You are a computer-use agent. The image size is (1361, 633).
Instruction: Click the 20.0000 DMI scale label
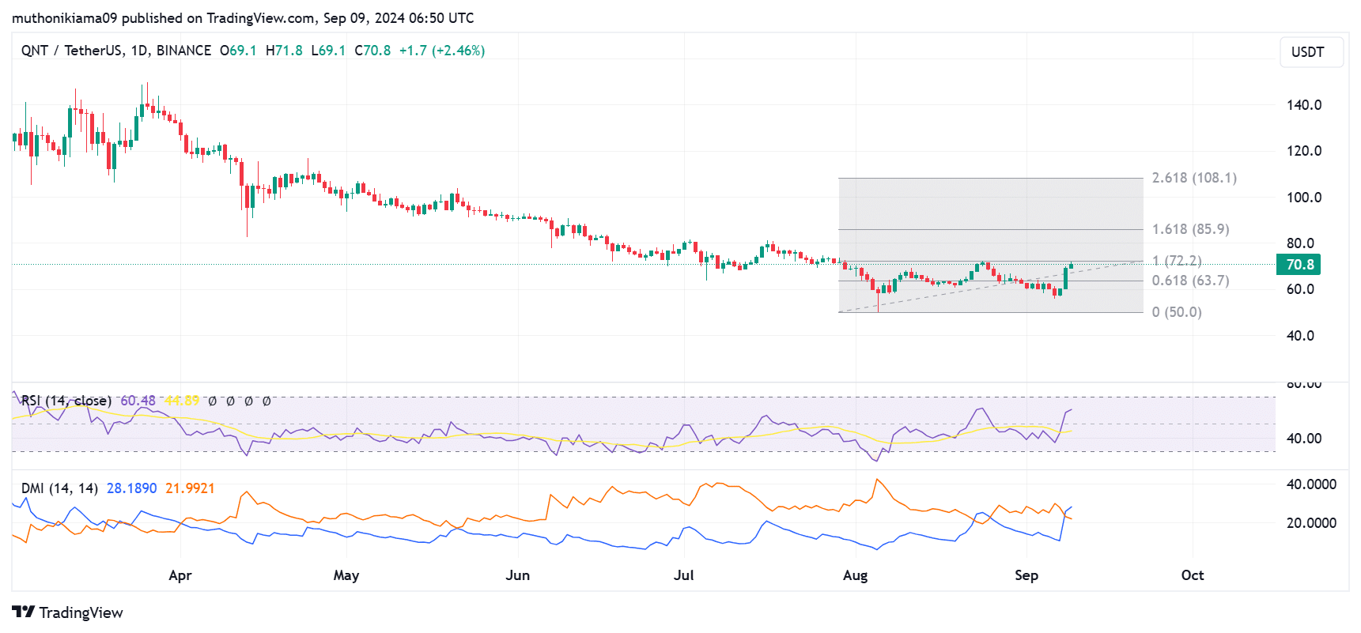click(x=1311, y=523)
